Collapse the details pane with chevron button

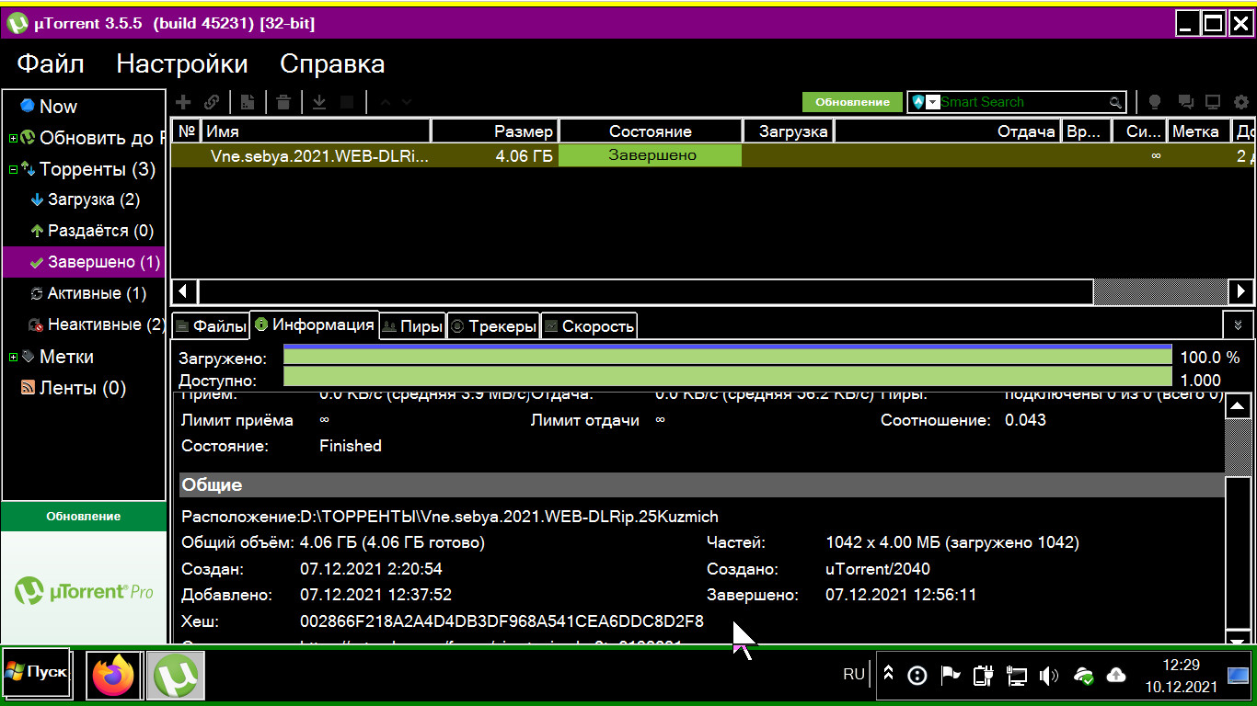coord(1238,325)
